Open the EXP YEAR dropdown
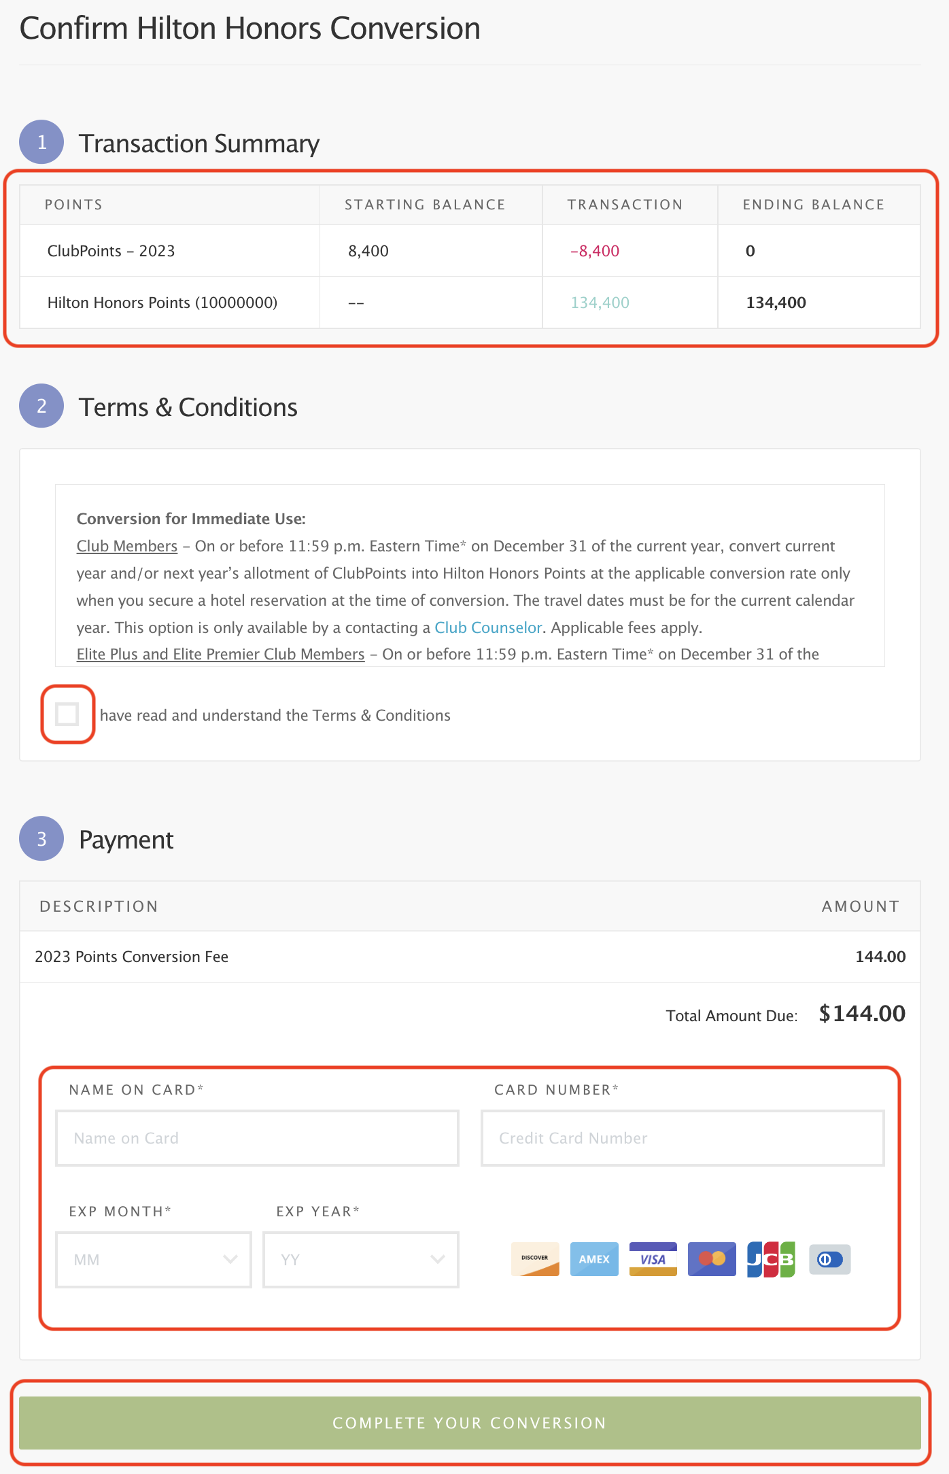 point(361,1260)
